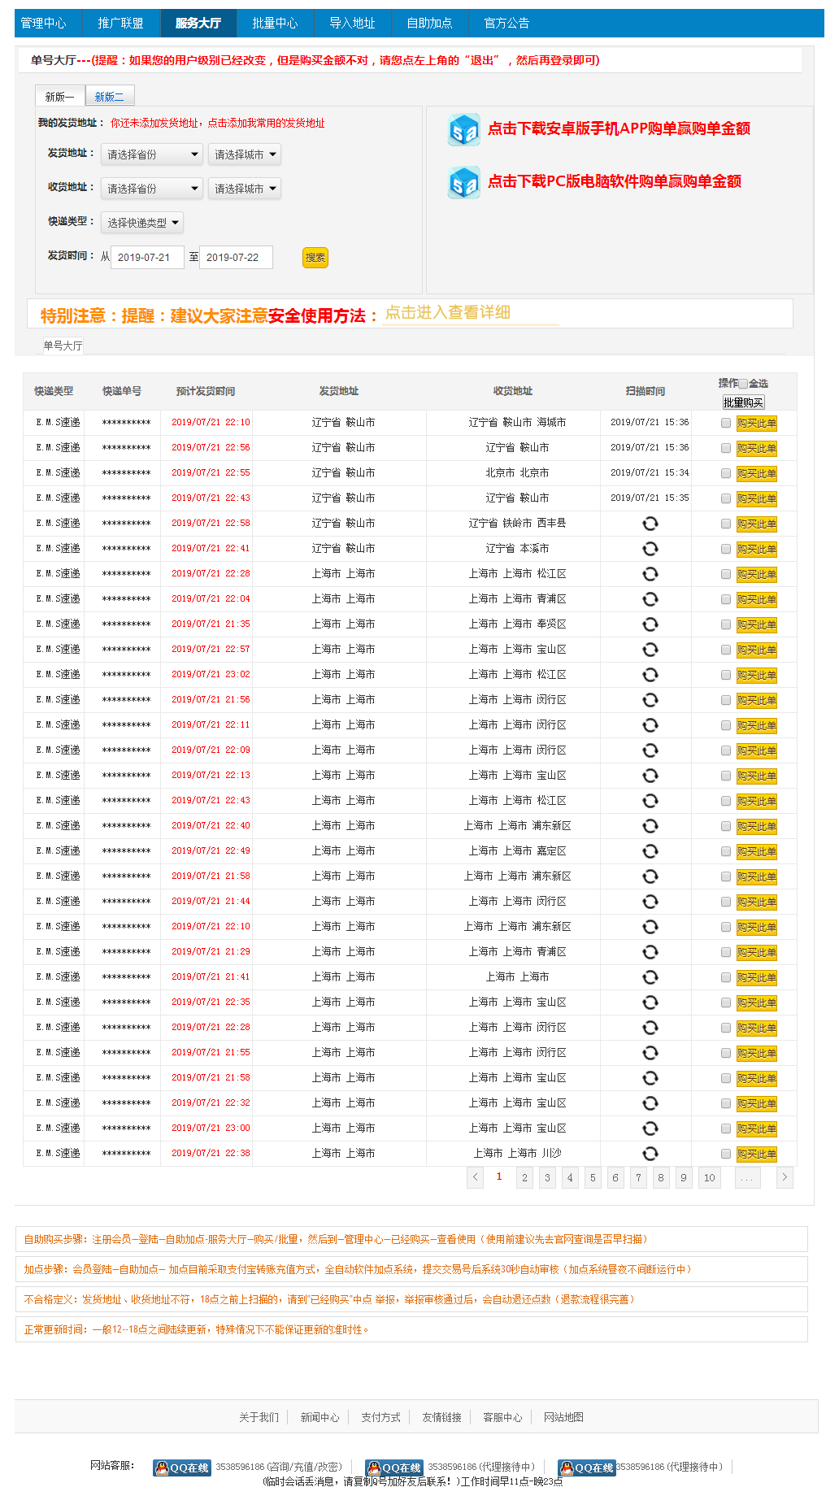The height and width of the screenshot is (1509, 839).
Task: Open the 支付方式 footer link
Action: click(x=381, y=1417)
